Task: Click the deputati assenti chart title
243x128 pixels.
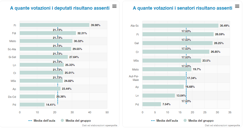Action: (x=60, y=8)
